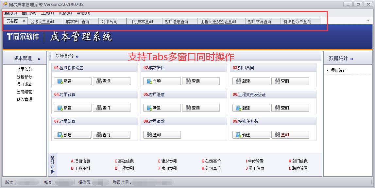The width and height of the screenshot is (375, 188).
Task: Open the L职位设置 base data link
Action: coord(298,168)
